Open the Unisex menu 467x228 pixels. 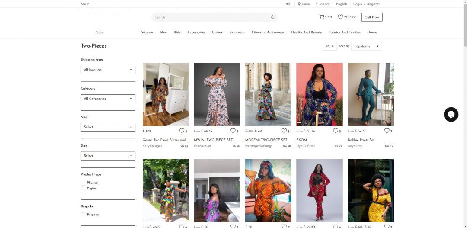(x=217, y=32)
